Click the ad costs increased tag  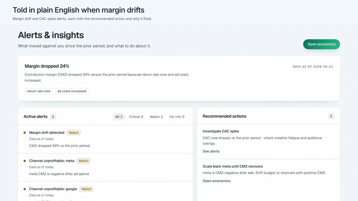[x=72, y=91]
